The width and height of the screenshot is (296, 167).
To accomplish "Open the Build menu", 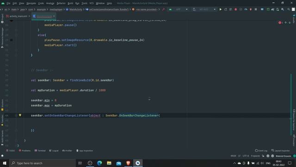I will (70, 3).
